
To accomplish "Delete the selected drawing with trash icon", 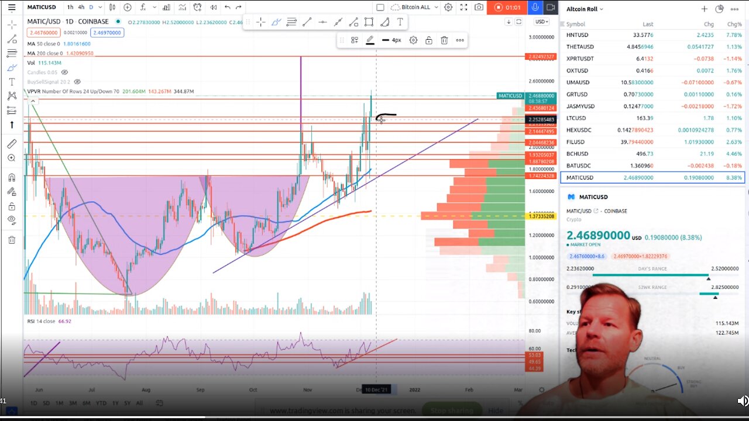I will point(444,40).
